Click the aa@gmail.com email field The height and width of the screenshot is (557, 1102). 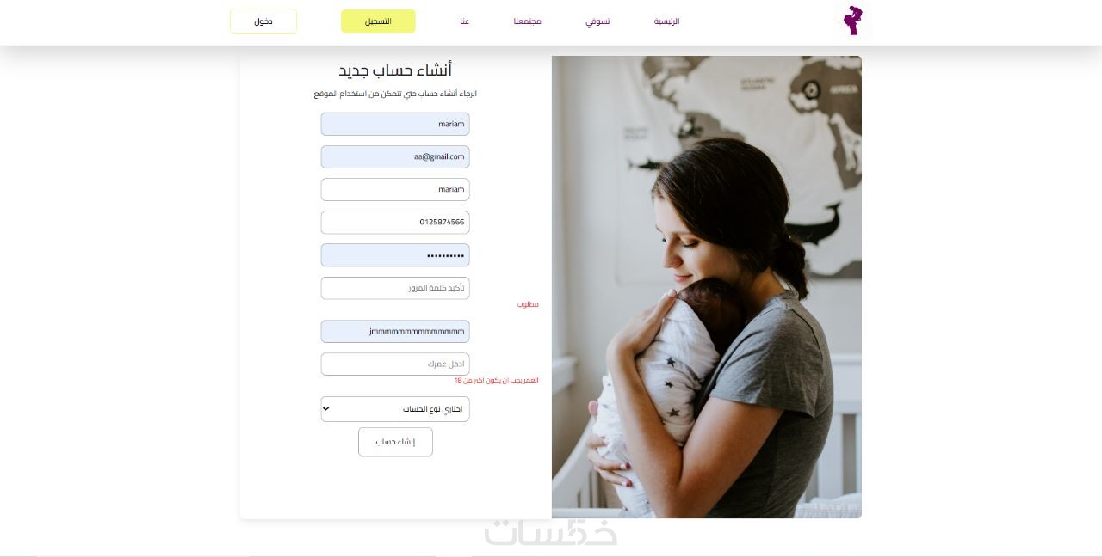pos(395,156)
